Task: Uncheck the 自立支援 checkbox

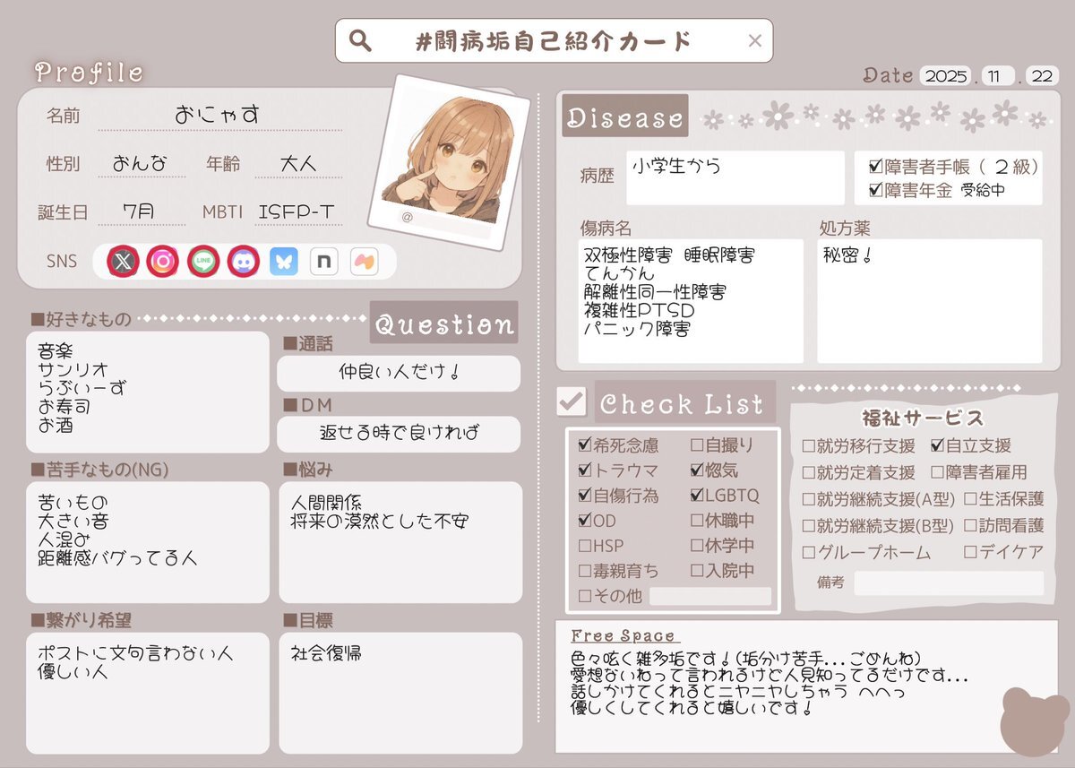Action: click(x=938, y=445)
